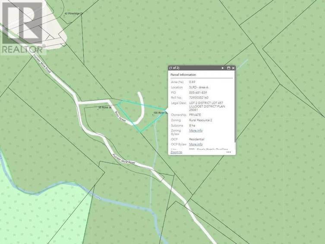This screenshot has width=325, height=244.
Task: Open popup more options ellipsis menu
Action: tap(229, 152)
